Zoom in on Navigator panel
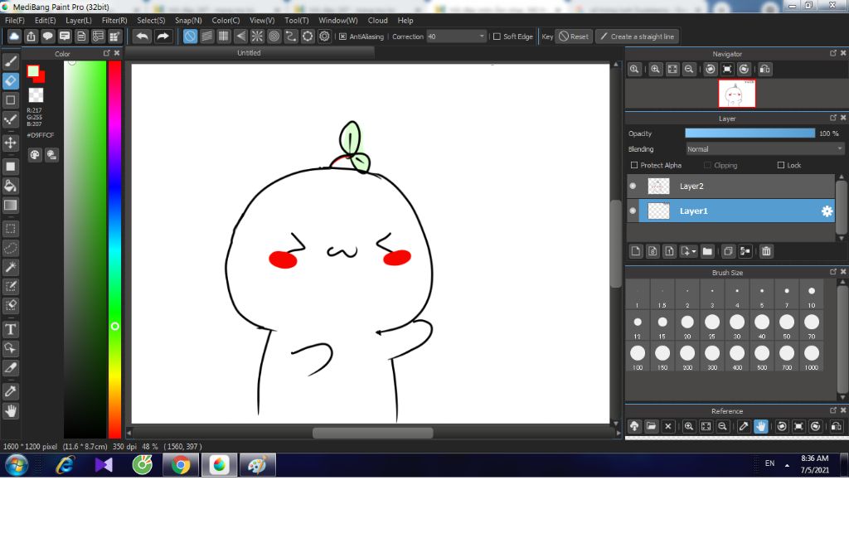The height and width of the screenshot is (548, 849). coord(655,70)
